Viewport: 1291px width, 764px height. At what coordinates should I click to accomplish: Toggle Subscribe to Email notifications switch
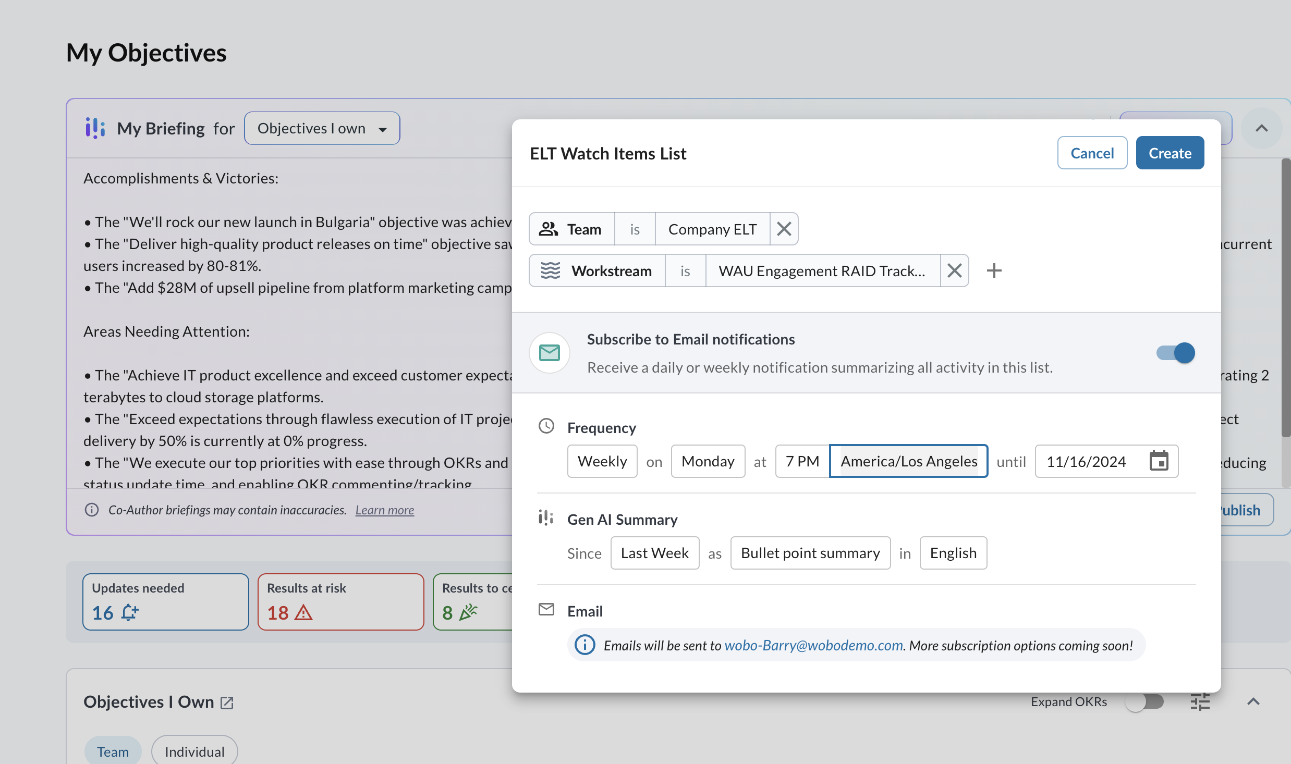pyautogui.click(x=1175, y=353)
